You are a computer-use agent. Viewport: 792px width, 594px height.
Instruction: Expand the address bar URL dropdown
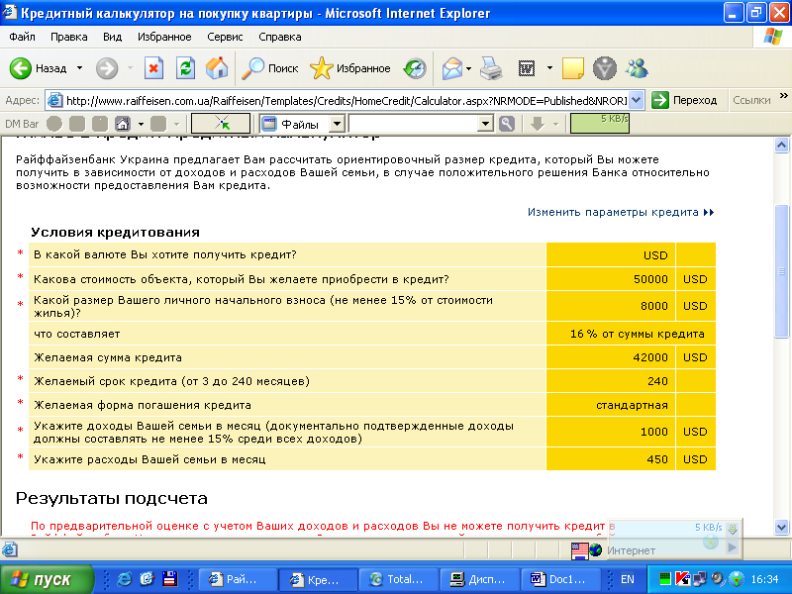pos(636,100)
